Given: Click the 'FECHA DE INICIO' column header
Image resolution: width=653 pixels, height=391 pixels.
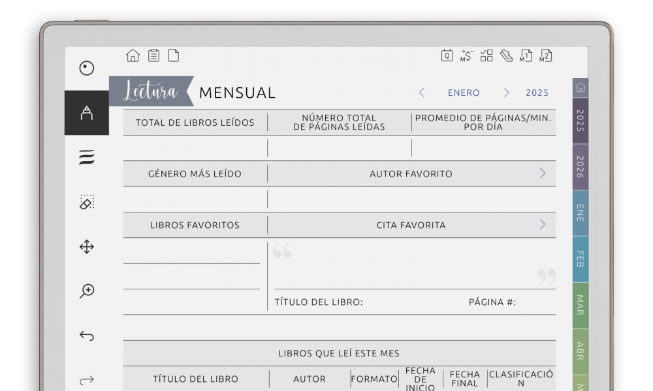Looking at the screenshot, I should pyautogui.click(x=420, y=379).
